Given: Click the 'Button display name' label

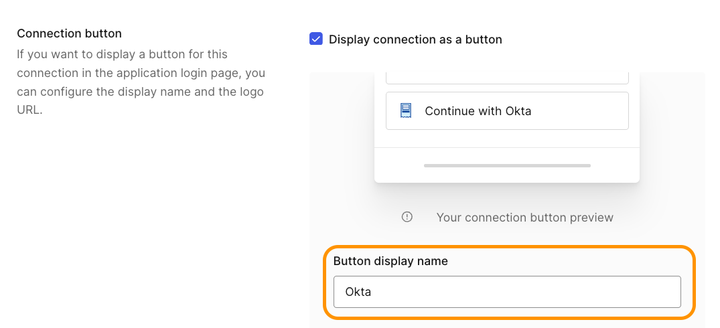Looking at the screenshot, I should [390, 261].
